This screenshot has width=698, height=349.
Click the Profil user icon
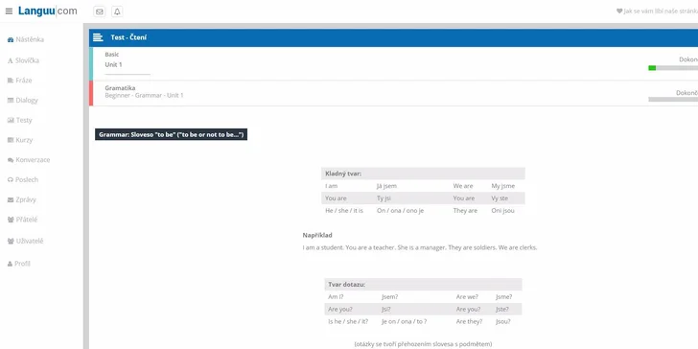point(11,264)
